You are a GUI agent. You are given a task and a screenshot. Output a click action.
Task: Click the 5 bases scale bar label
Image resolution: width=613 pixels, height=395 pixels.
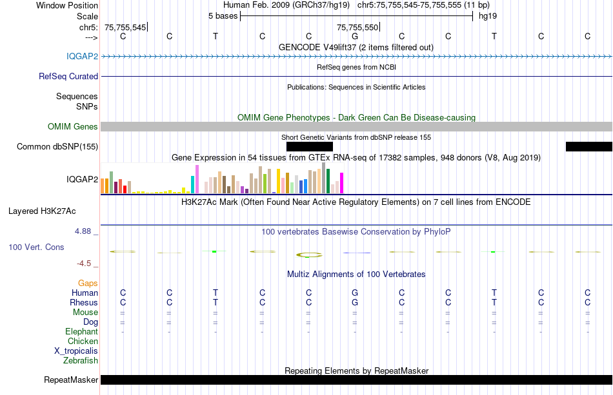[x=223, y=16]
